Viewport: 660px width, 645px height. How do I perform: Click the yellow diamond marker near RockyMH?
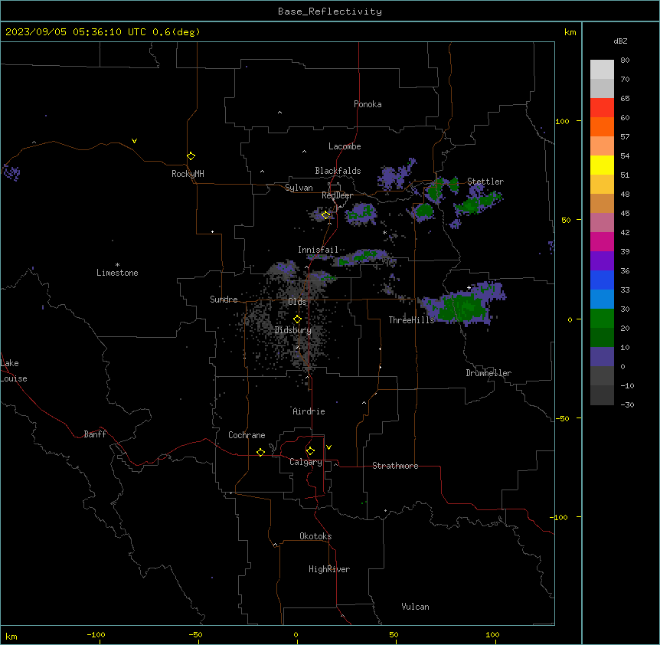[191, 156]
